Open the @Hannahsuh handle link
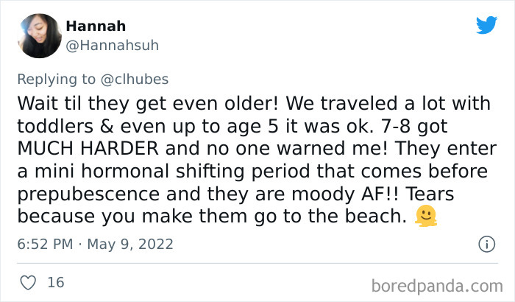 click(112, 45)
